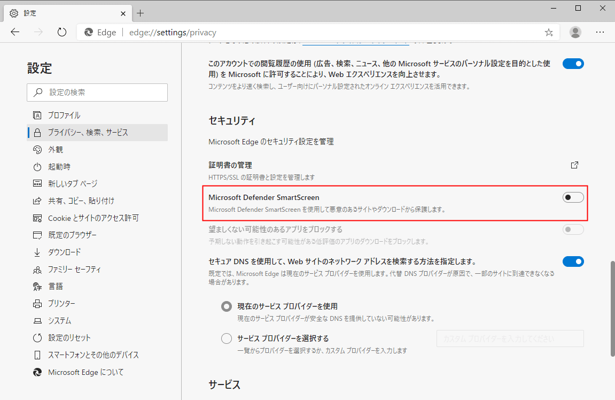
Task: Click the カスタム プロバイダー input field
Action: pyautogui.click(x=510, y=339)
